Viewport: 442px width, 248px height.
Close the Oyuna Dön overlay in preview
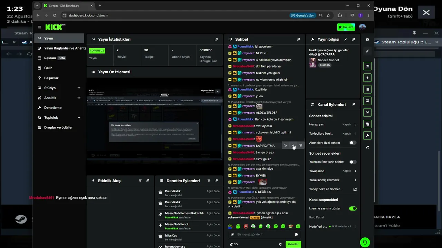[218, 92]
